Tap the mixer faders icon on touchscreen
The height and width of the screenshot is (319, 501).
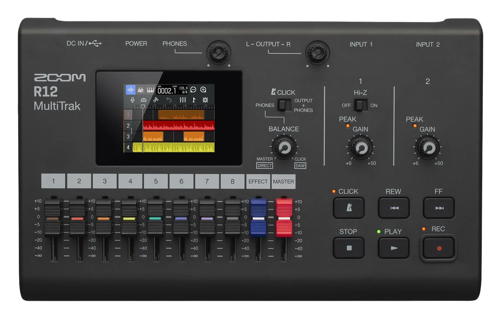183,100
